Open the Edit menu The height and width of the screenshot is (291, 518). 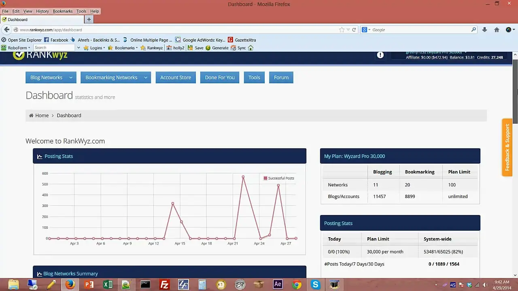point(16,11)
